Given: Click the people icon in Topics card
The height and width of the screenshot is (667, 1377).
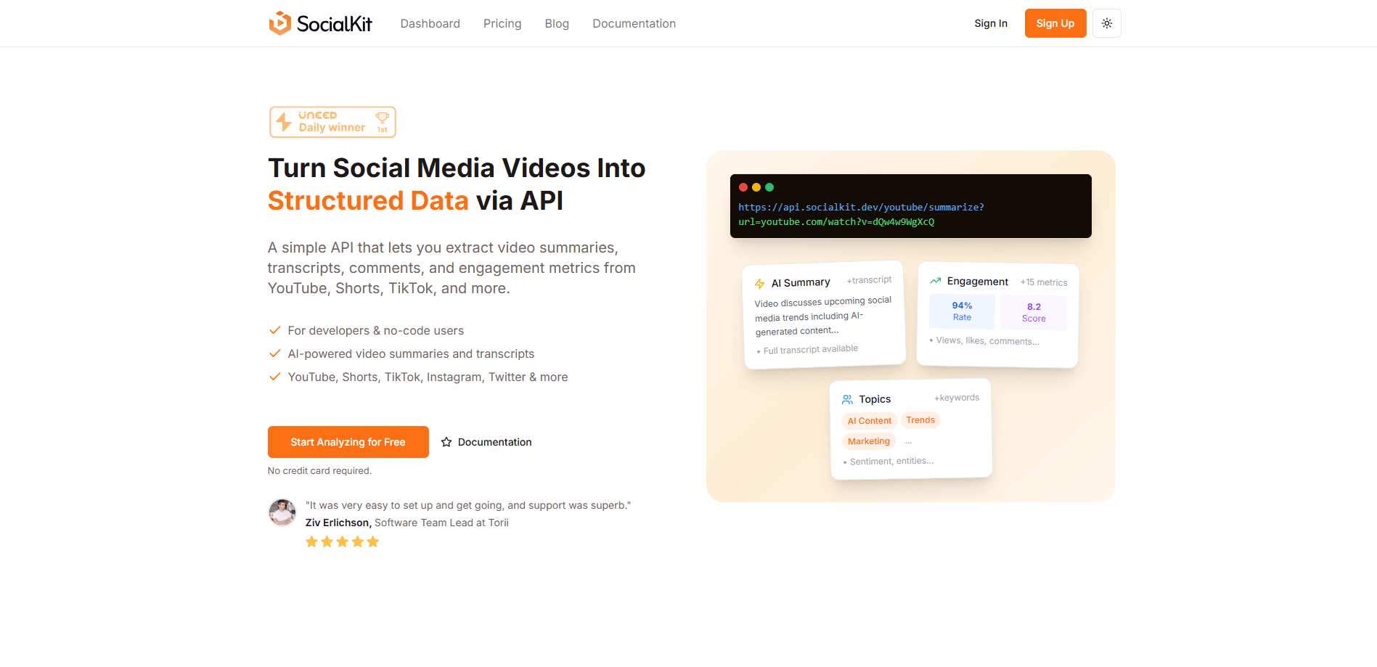Looking at the screenshot, I should [x=847, y=400].
